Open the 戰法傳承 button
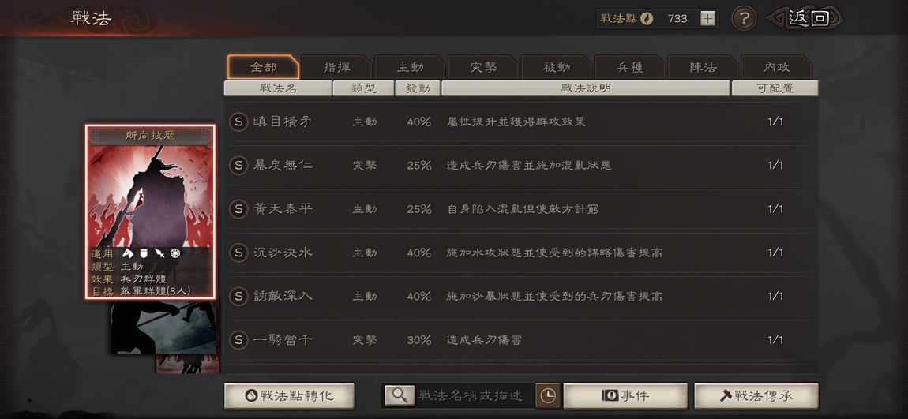This screenshot has height=419, width=908. point(756,396)
